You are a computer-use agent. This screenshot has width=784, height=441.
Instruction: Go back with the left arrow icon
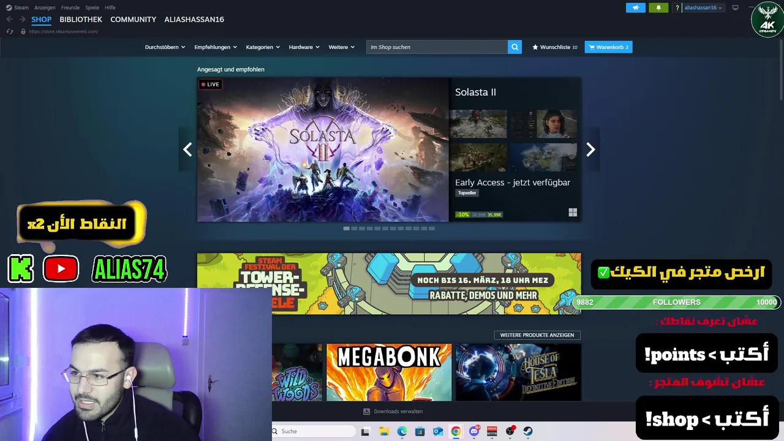9,20
